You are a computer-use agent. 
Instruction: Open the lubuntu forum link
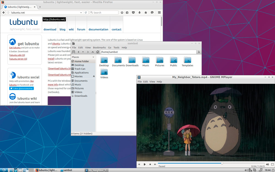(x=81, y=29)
